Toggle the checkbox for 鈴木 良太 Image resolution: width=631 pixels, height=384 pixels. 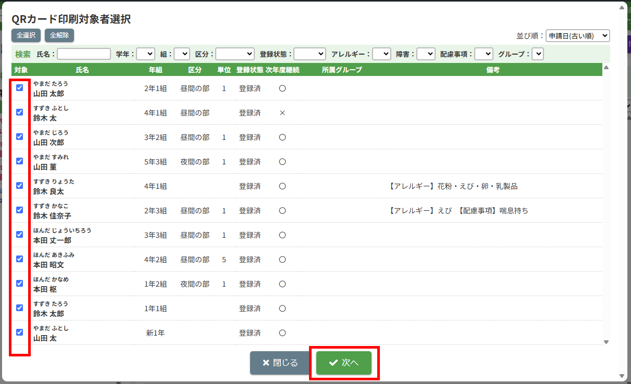click(20, 186)
